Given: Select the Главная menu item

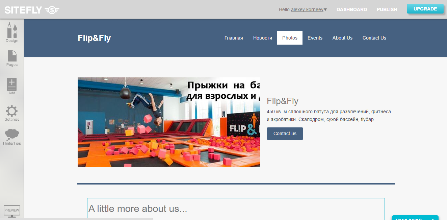Looking at the screenshot, I should [x=234, y=38].
